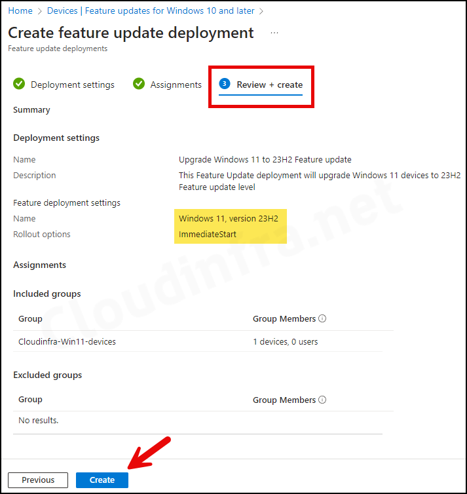Image resolution: width=467 pixels, height=494 pixels.
Task: Click the green check icon beside Assignments
Action: 139,84
